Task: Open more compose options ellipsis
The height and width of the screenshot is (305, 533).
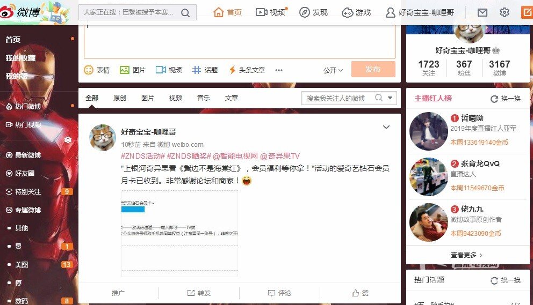Action: [279, 70]
